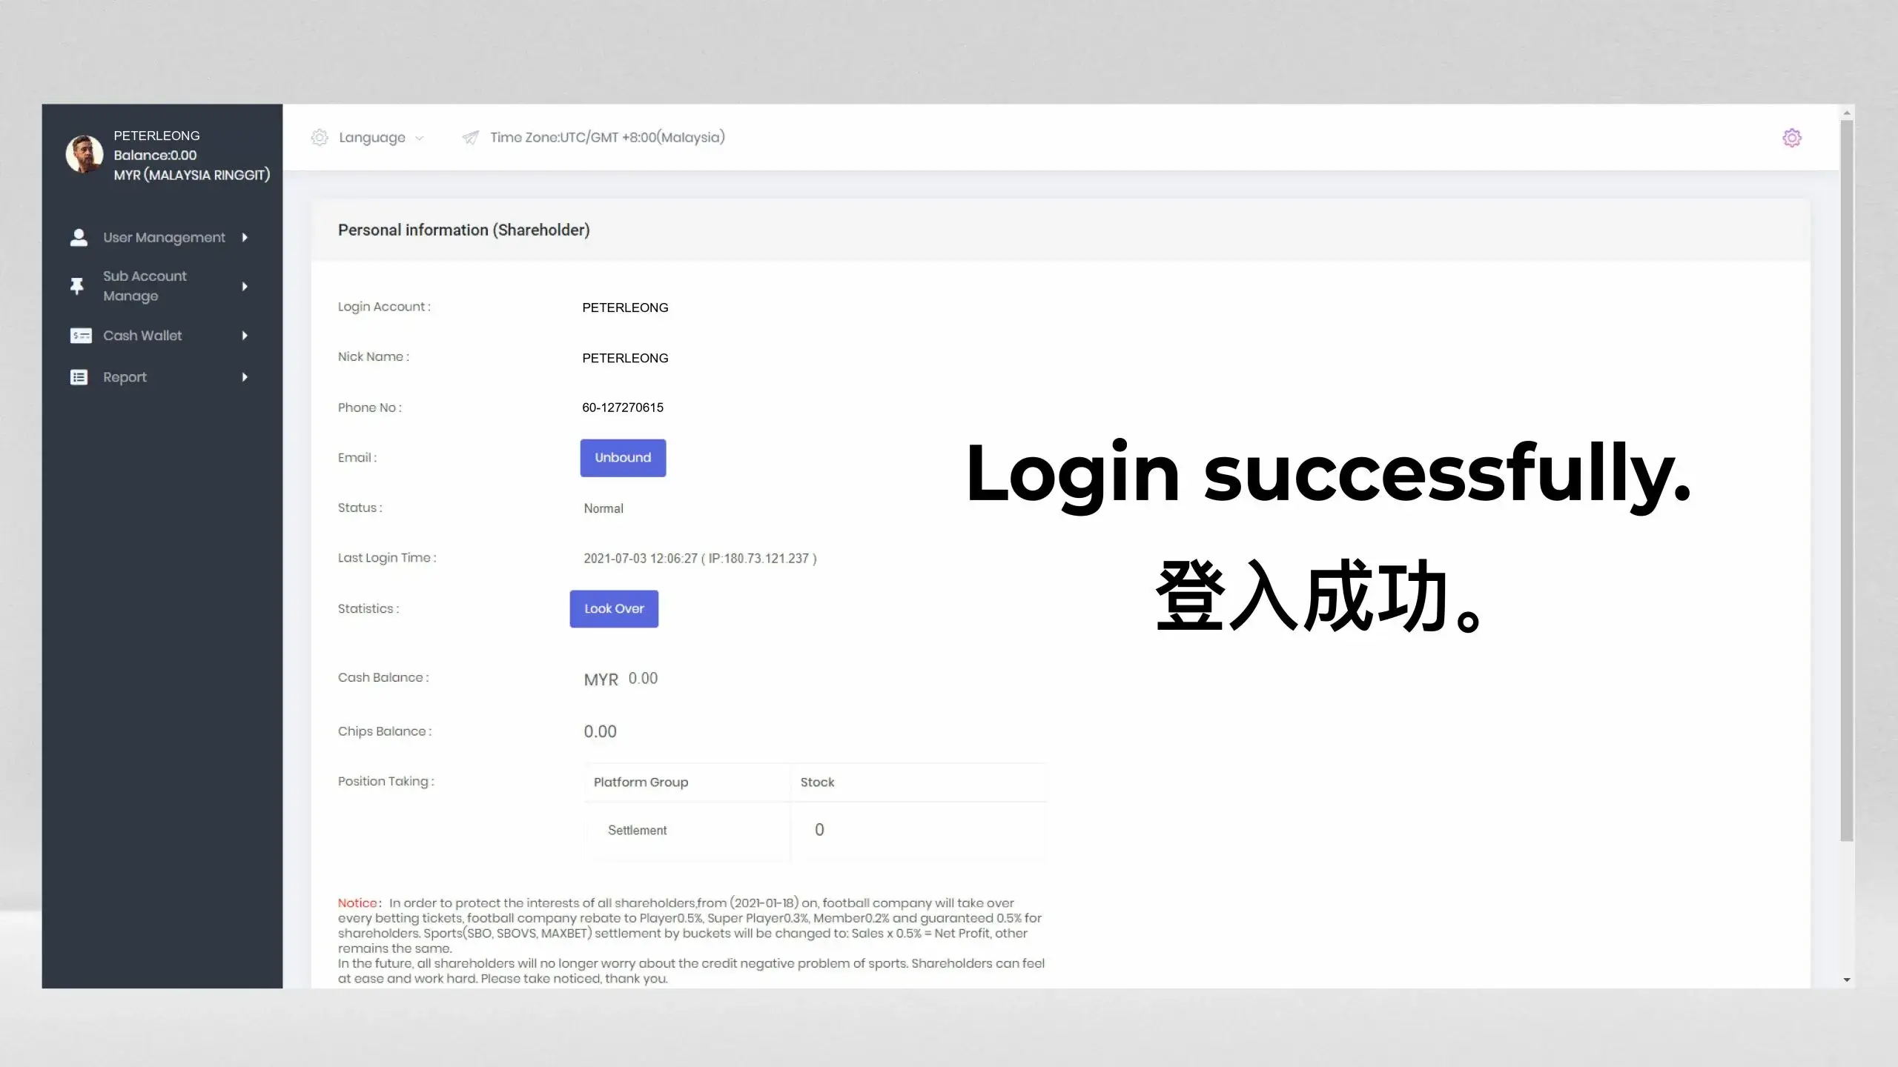Click the User Management icon
1898x1067 pixels.
point(78,237)
